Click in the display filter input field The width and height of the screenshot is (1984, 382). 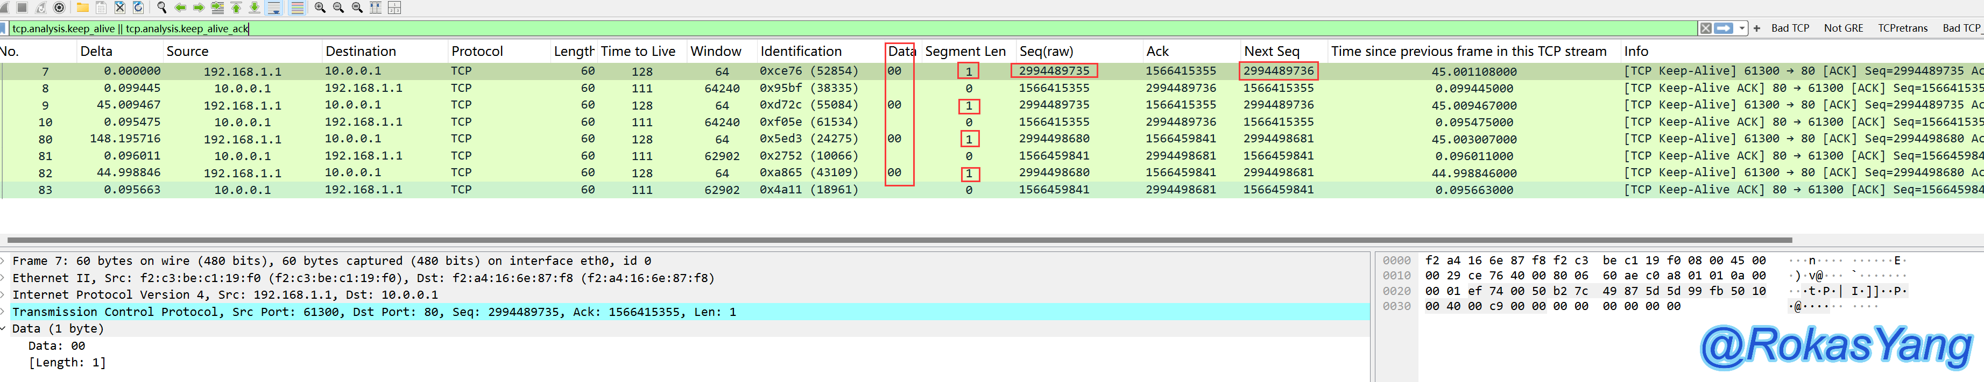point(770,28)
